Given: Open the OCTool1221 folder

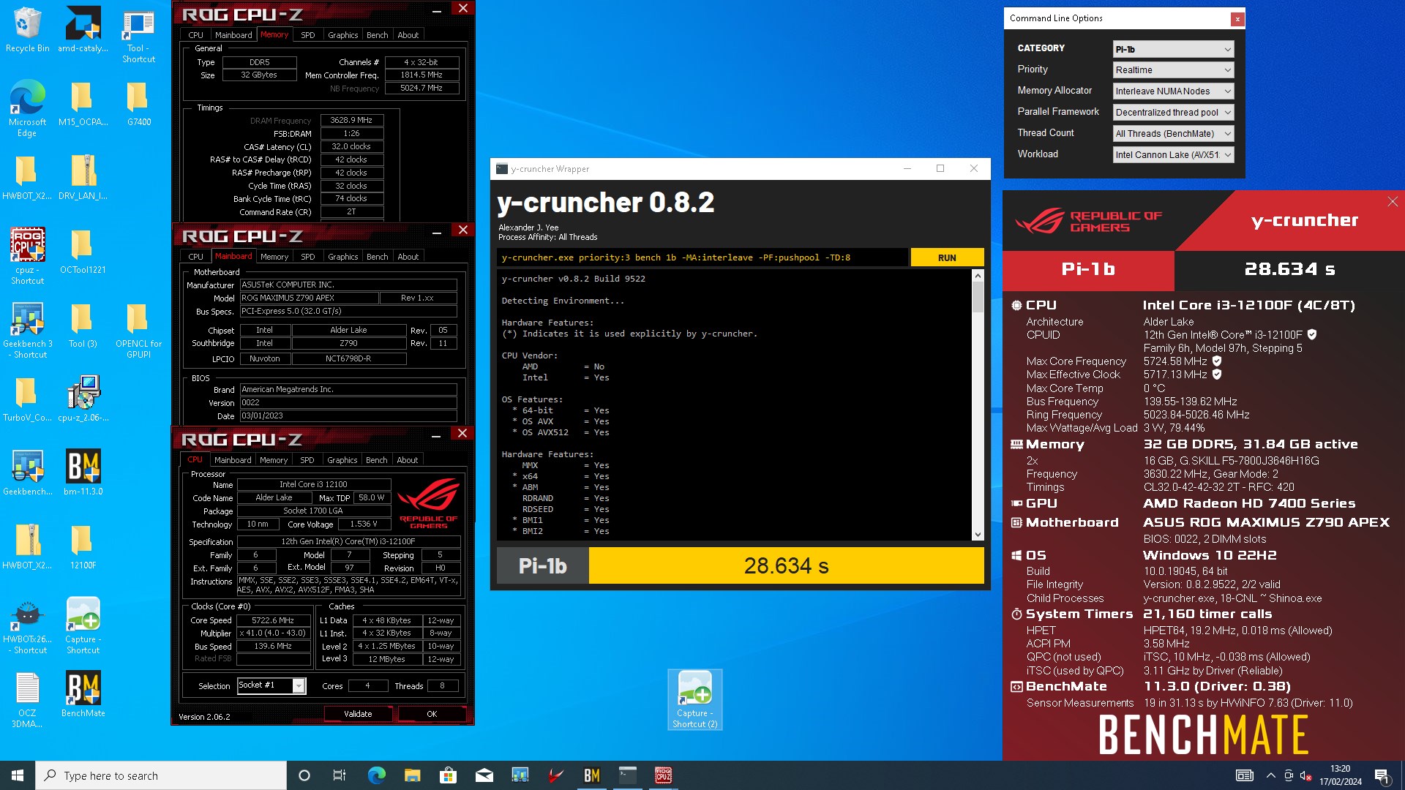Looking at the screenshot, I should 83,251.
